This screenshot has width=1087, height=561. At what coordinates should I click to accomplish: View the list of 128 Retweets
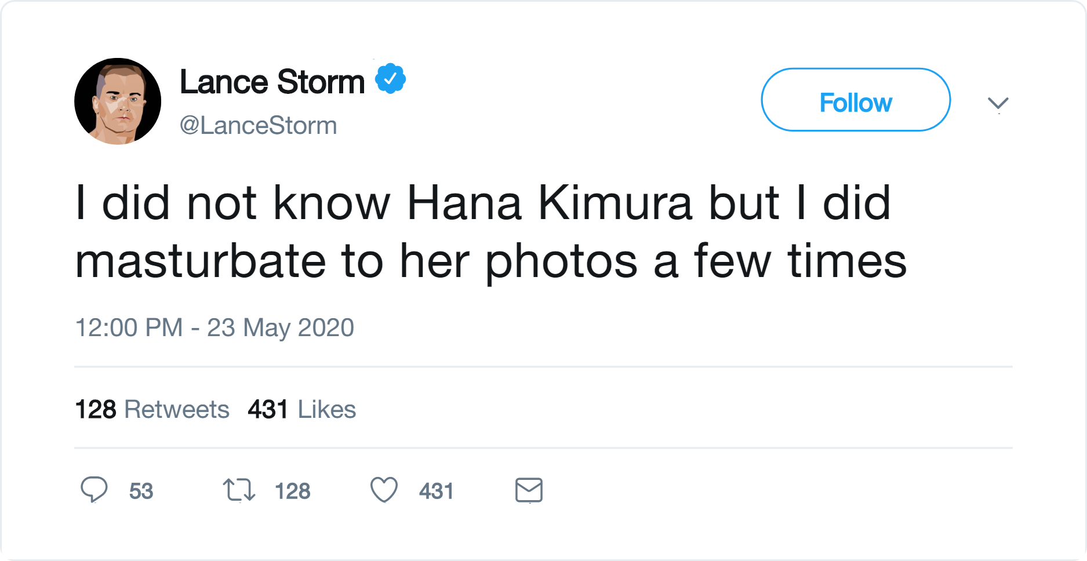point(152,410)
